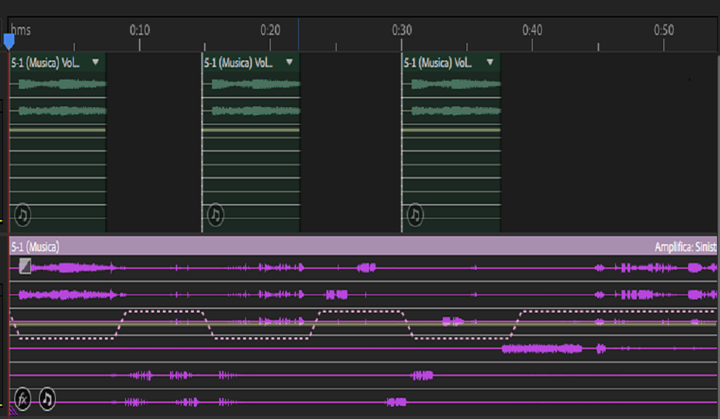Click the 0:30 mark on the time ruler

(402, 30)
